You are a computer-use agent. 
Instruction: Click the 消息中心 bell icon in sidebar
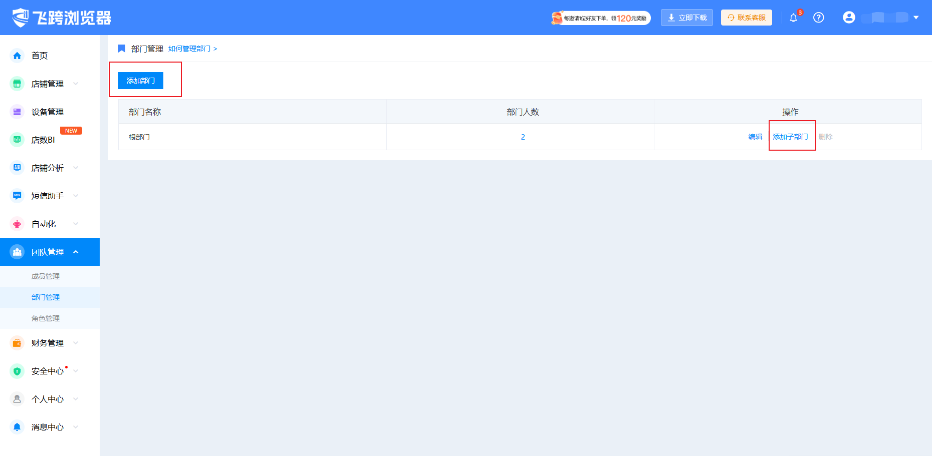(x=17, y=427)
